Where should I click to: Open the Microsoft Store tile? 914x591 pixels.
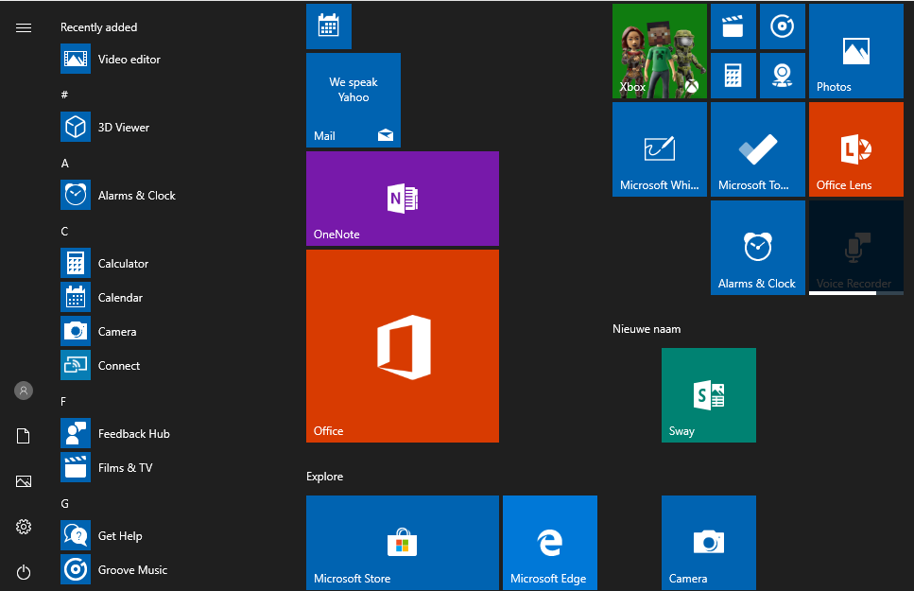[x=403, y=543]
